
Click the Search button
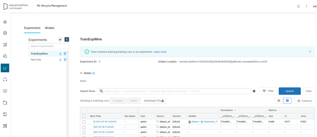tap(290, 91)
